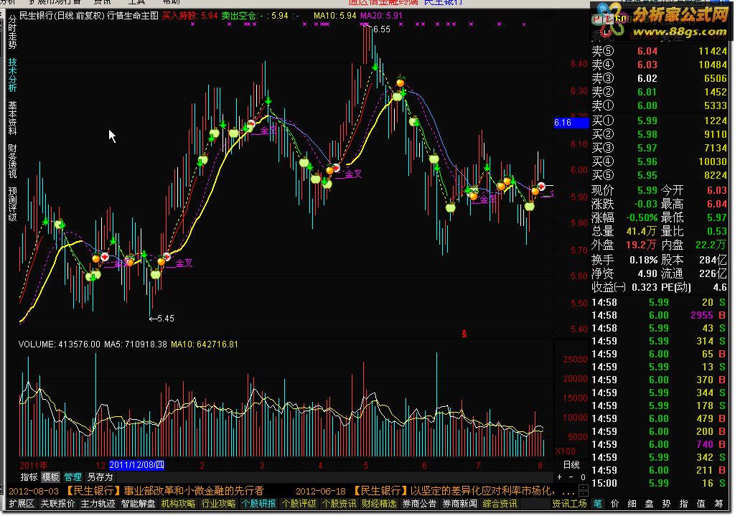Click the blue 6.16 price axis label

571,123
